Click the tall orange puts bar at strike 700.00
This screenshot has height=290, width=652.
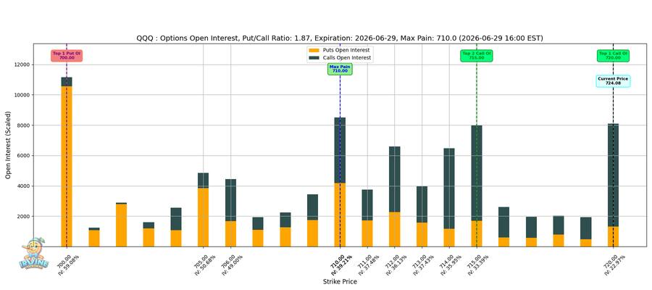pos(67,167)
